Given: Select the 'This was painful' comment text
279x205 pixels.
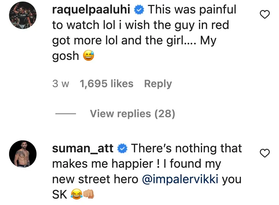Looking at the screenshot, I should coord(192,10).
